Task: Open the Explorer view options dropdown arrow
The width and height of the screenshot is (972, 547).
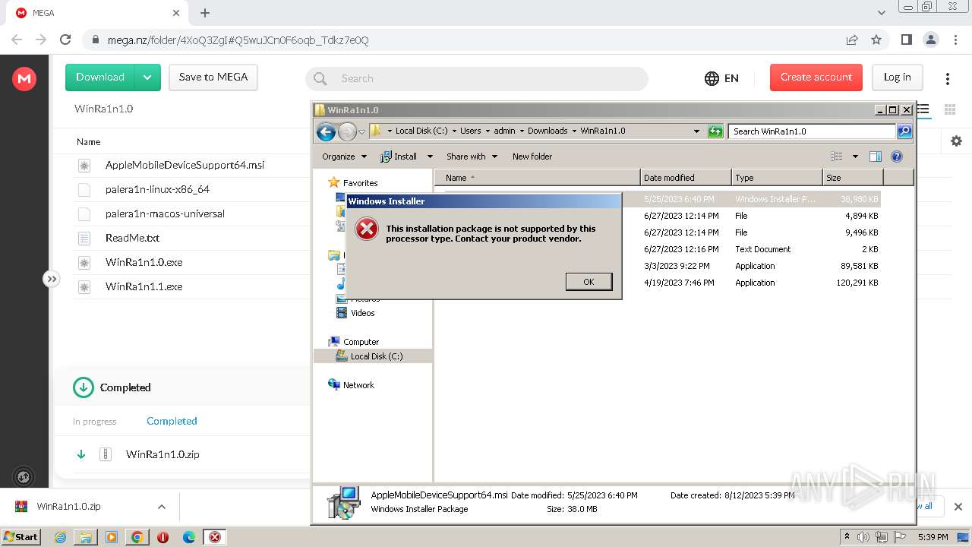Action: [x=855, y=157]
